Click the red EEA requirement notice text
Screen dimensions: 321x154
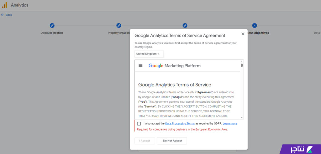[182, 130]
